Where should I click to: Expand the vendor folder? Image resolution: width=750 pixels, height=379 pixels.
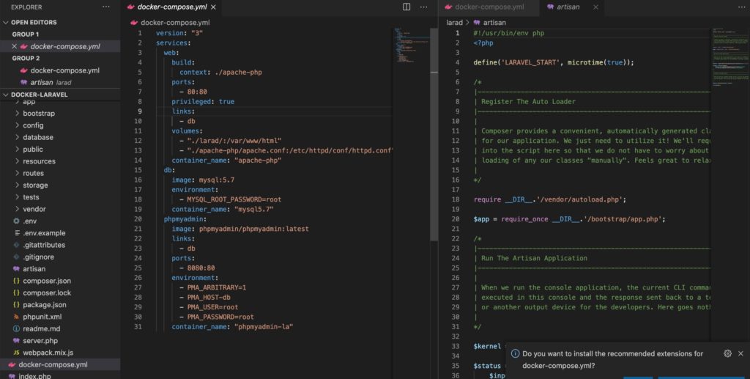pyautogui.click(x=34, y=209)
